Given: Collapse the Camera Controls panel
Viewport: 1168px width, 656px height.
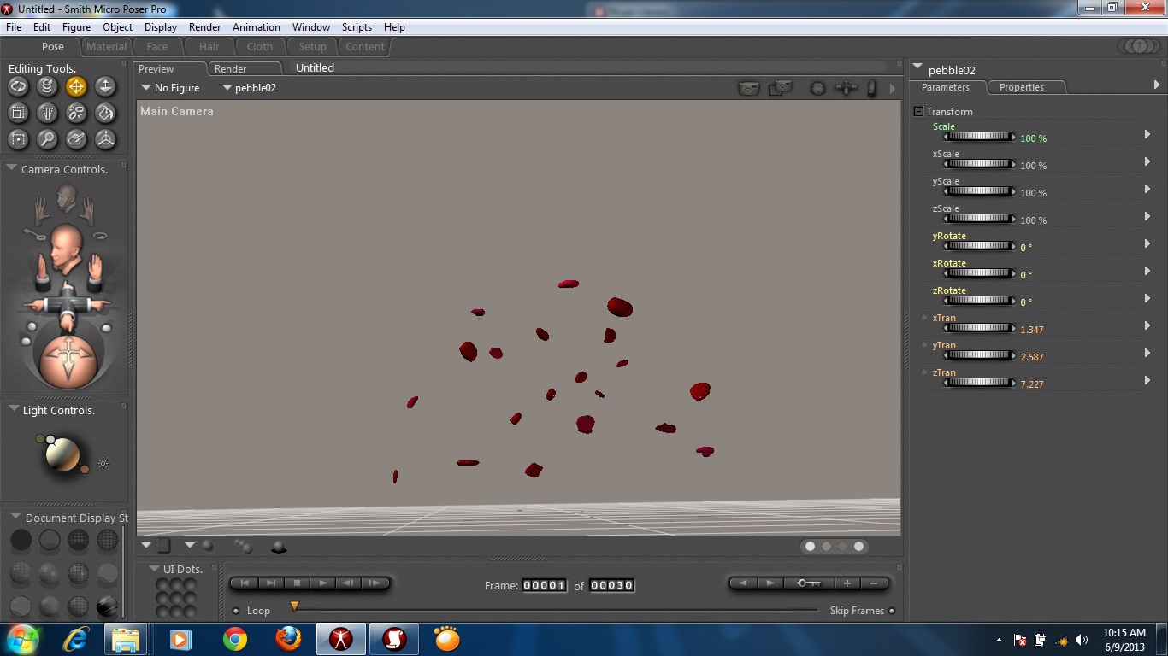Looking at the screenshot, I should pyautogui.click(x=13, y=169).
